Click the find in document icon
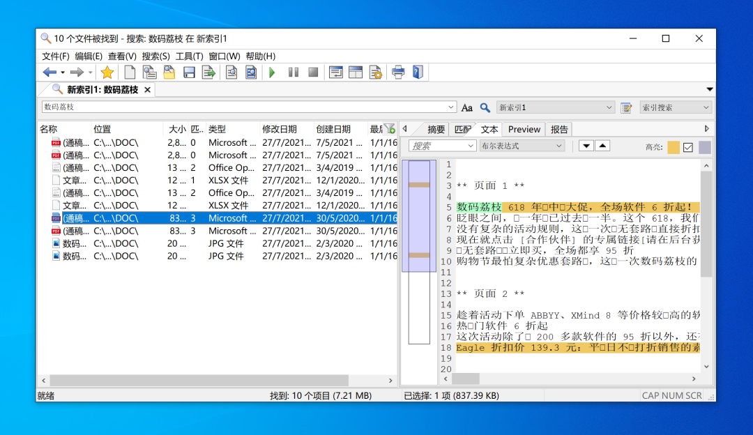753x435 pixels. 231,72
